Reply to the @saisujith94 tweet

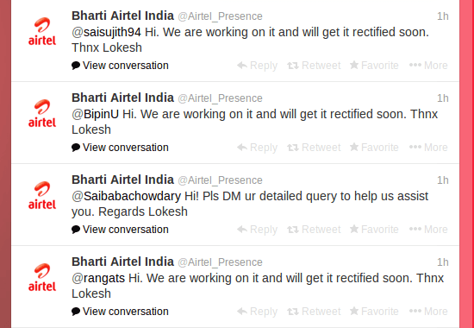258,66
